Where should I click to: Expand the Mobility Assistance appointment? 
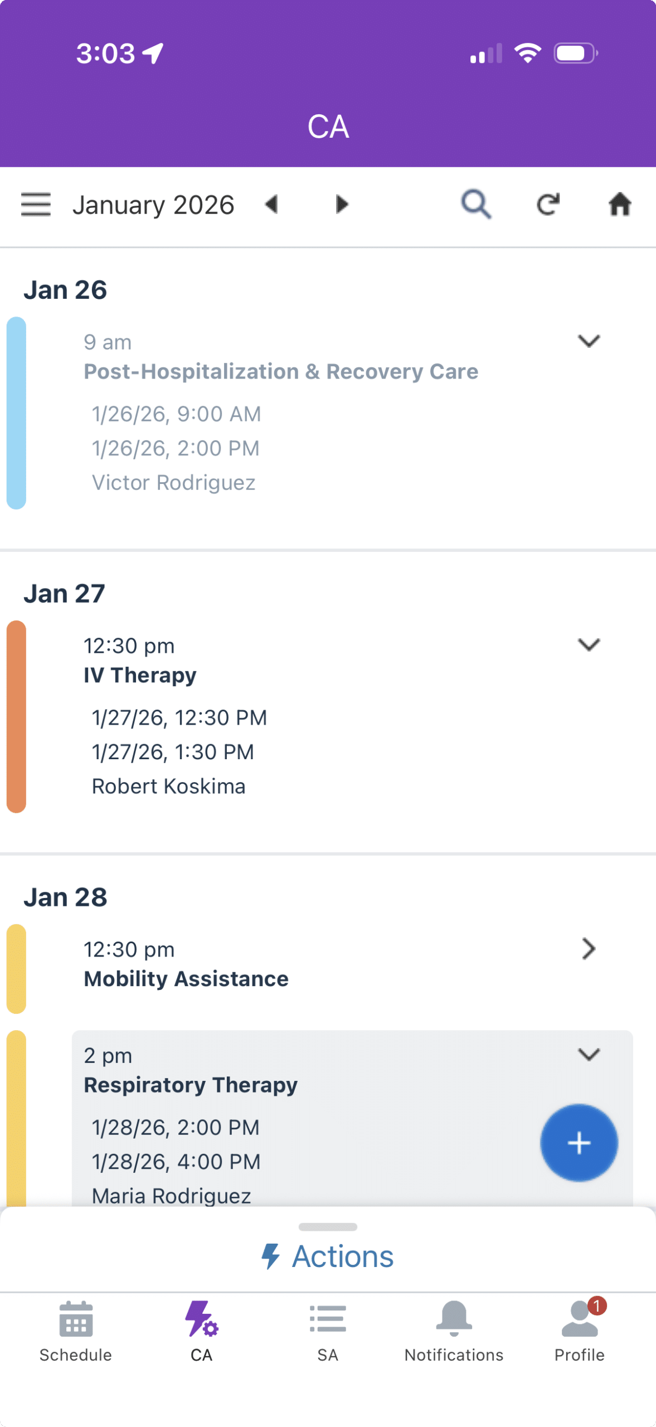click(x=589, y=948)
